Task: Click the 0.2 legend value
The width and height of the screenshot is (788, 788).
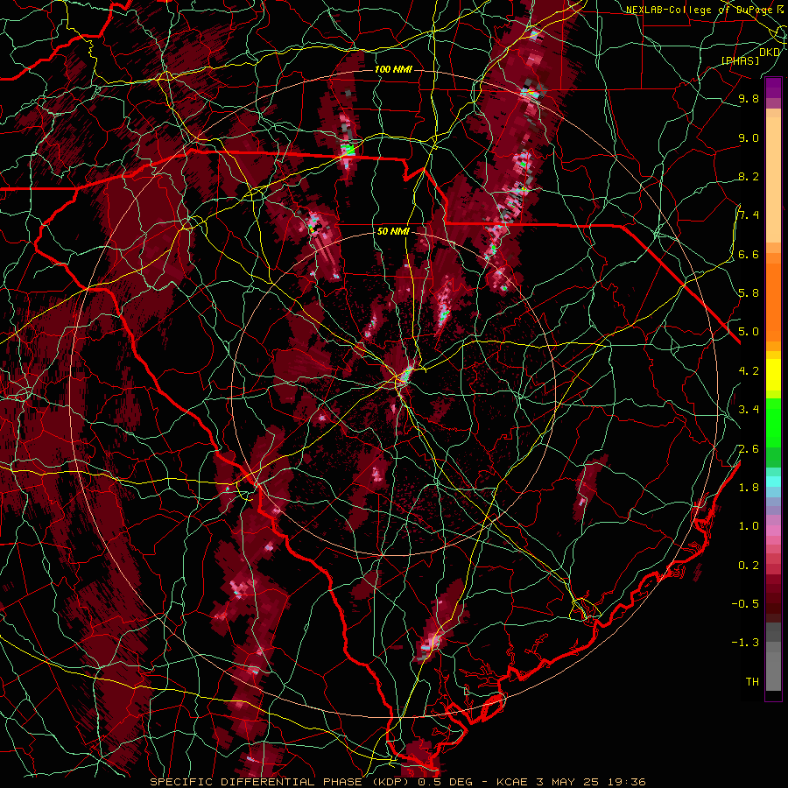Action: [x=749, y=566]
